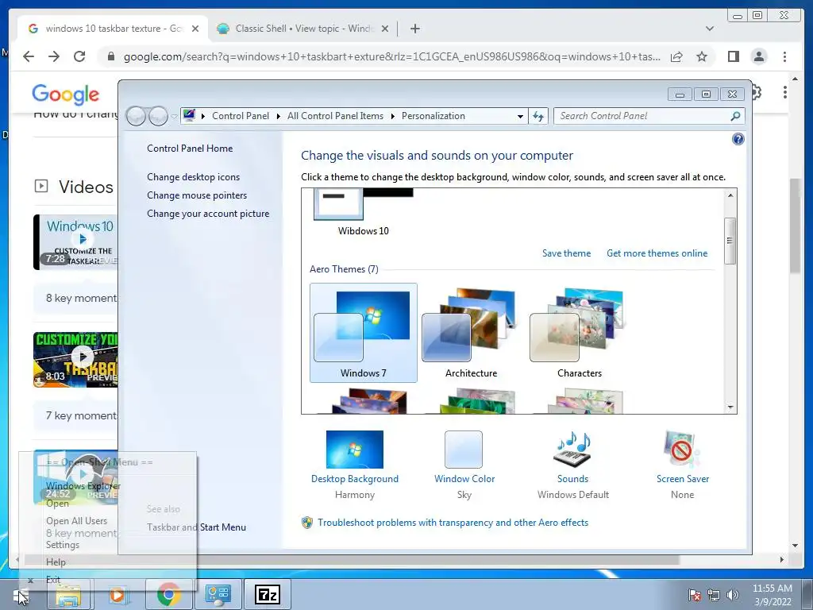The height and width of the screenshot is (610, 813).
Task: Click Change your account picture link
Action: pos(208,214)
